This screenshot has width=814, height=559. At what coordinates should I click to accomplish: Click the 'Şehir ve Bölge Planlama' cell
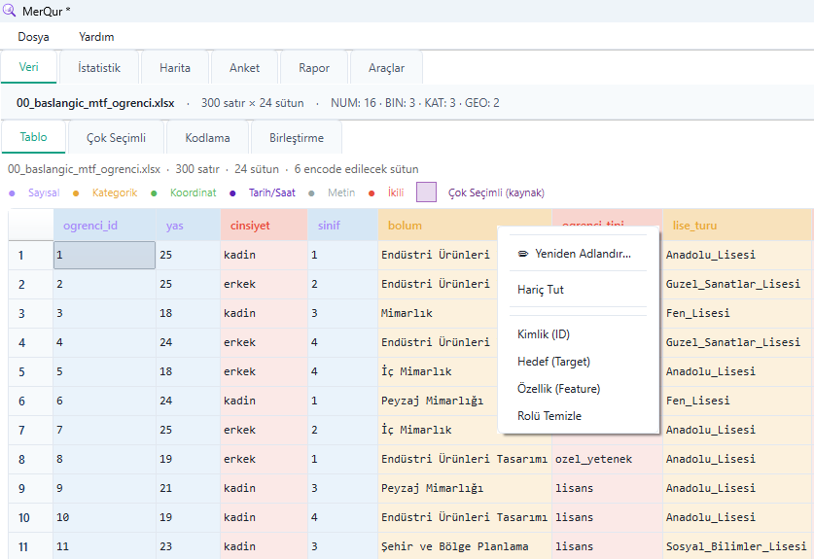click(465, 546)
